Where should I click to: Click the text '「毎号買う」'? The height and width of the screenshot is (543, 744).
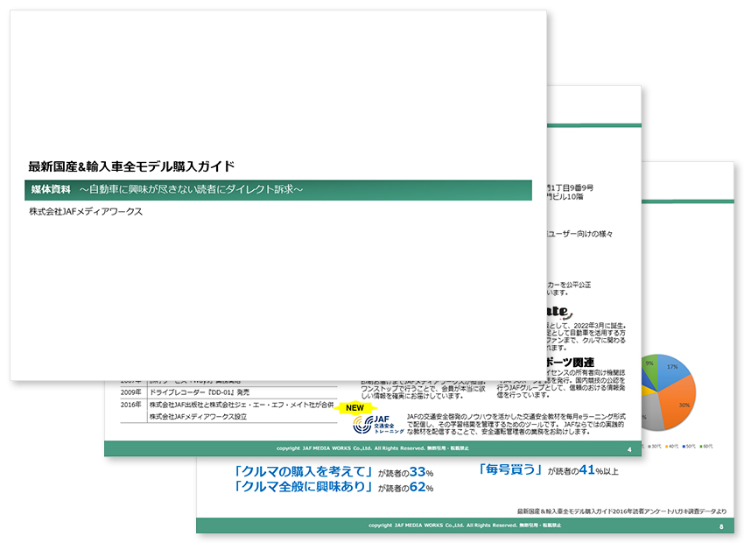tap(510, 469)
